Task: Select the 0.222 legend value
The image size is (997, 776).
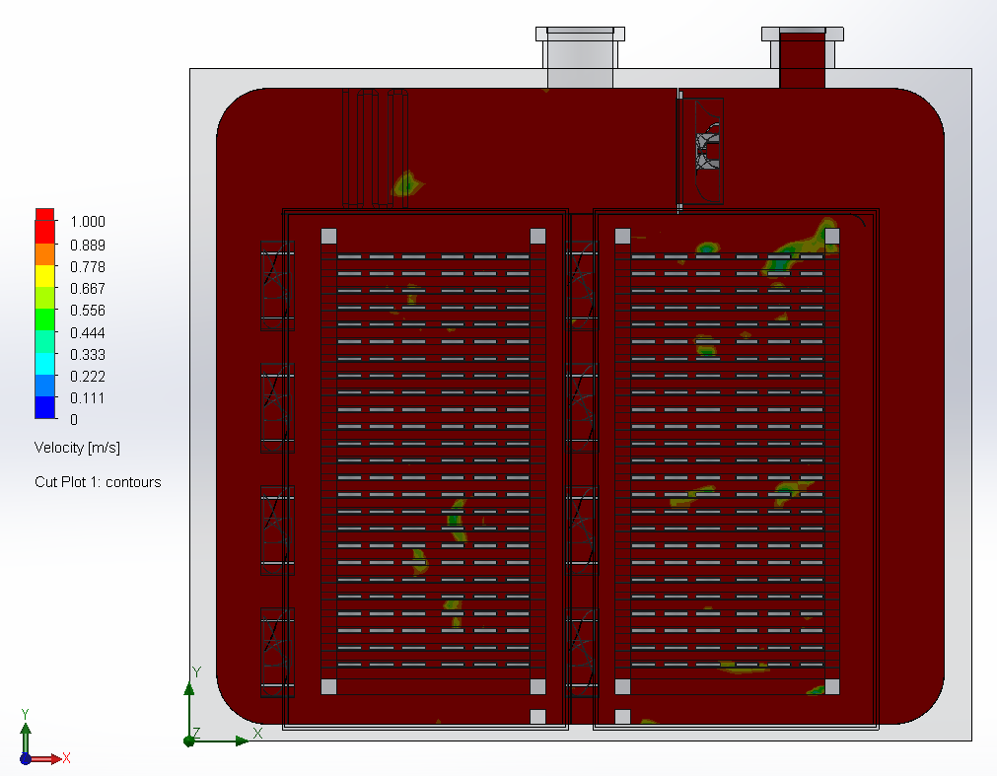Action: [x=87, y=377]
